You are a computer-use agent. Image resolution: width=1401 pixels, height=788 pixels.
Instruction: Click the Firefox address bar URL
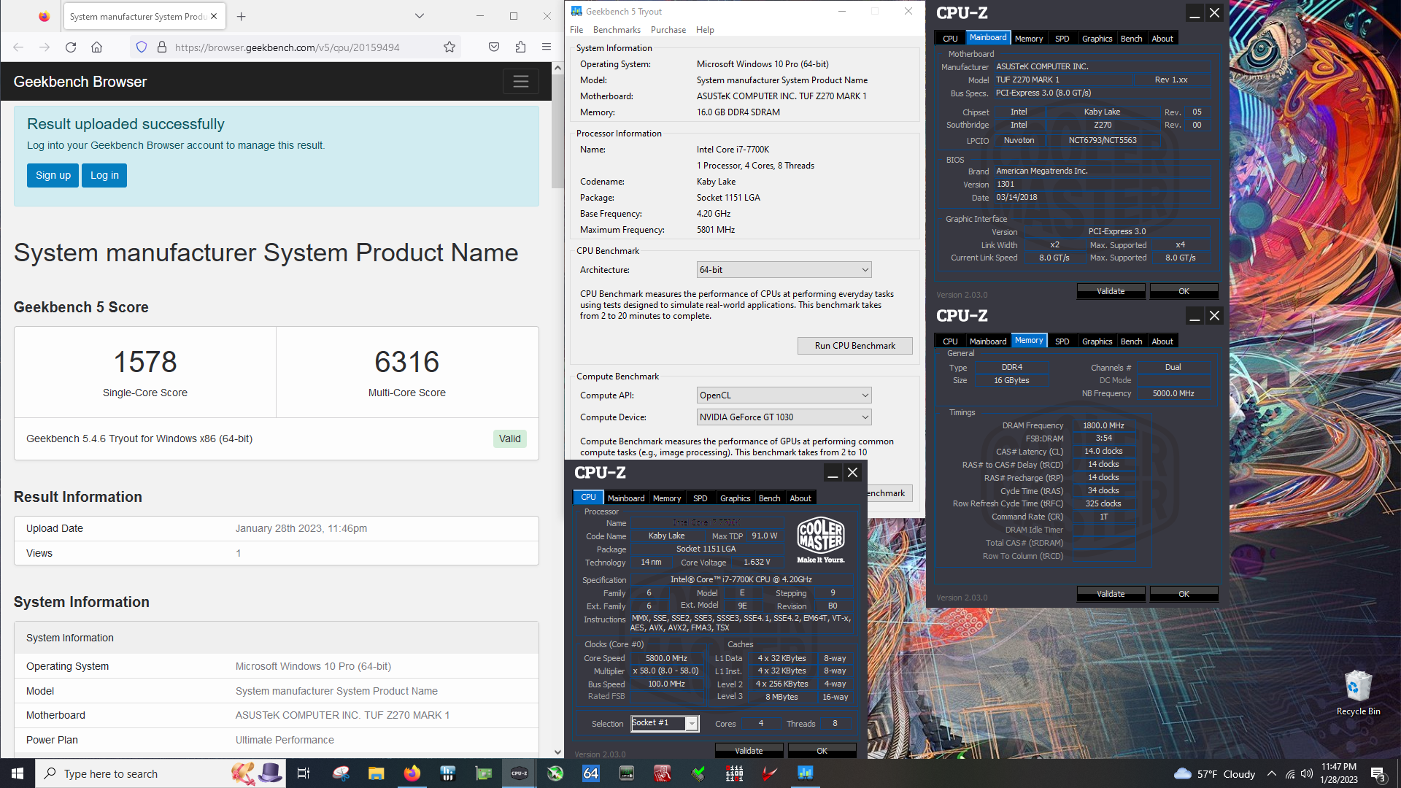(287, 47)
